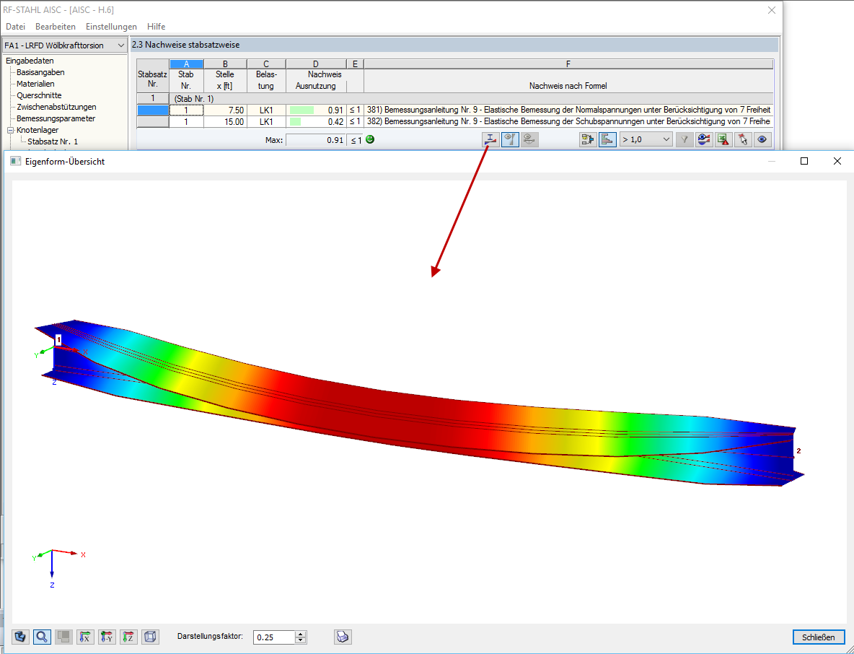The image size is (854, 654).
Task: Open the Hilfe menu
Action: 156,26
